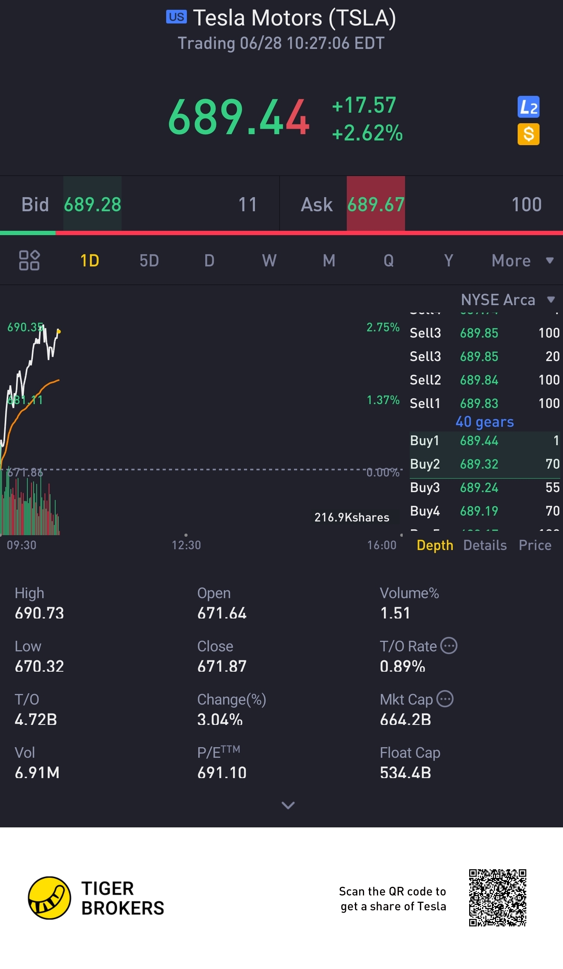Screen dimensions: 563x969
Task: Select the Sell2 689.84 order row
Action: [x=485, y=380]
